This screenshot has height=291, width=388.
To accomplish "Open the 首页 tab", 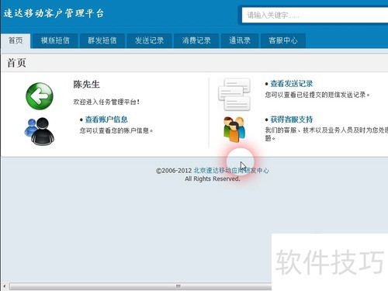I will coord(16,40).
